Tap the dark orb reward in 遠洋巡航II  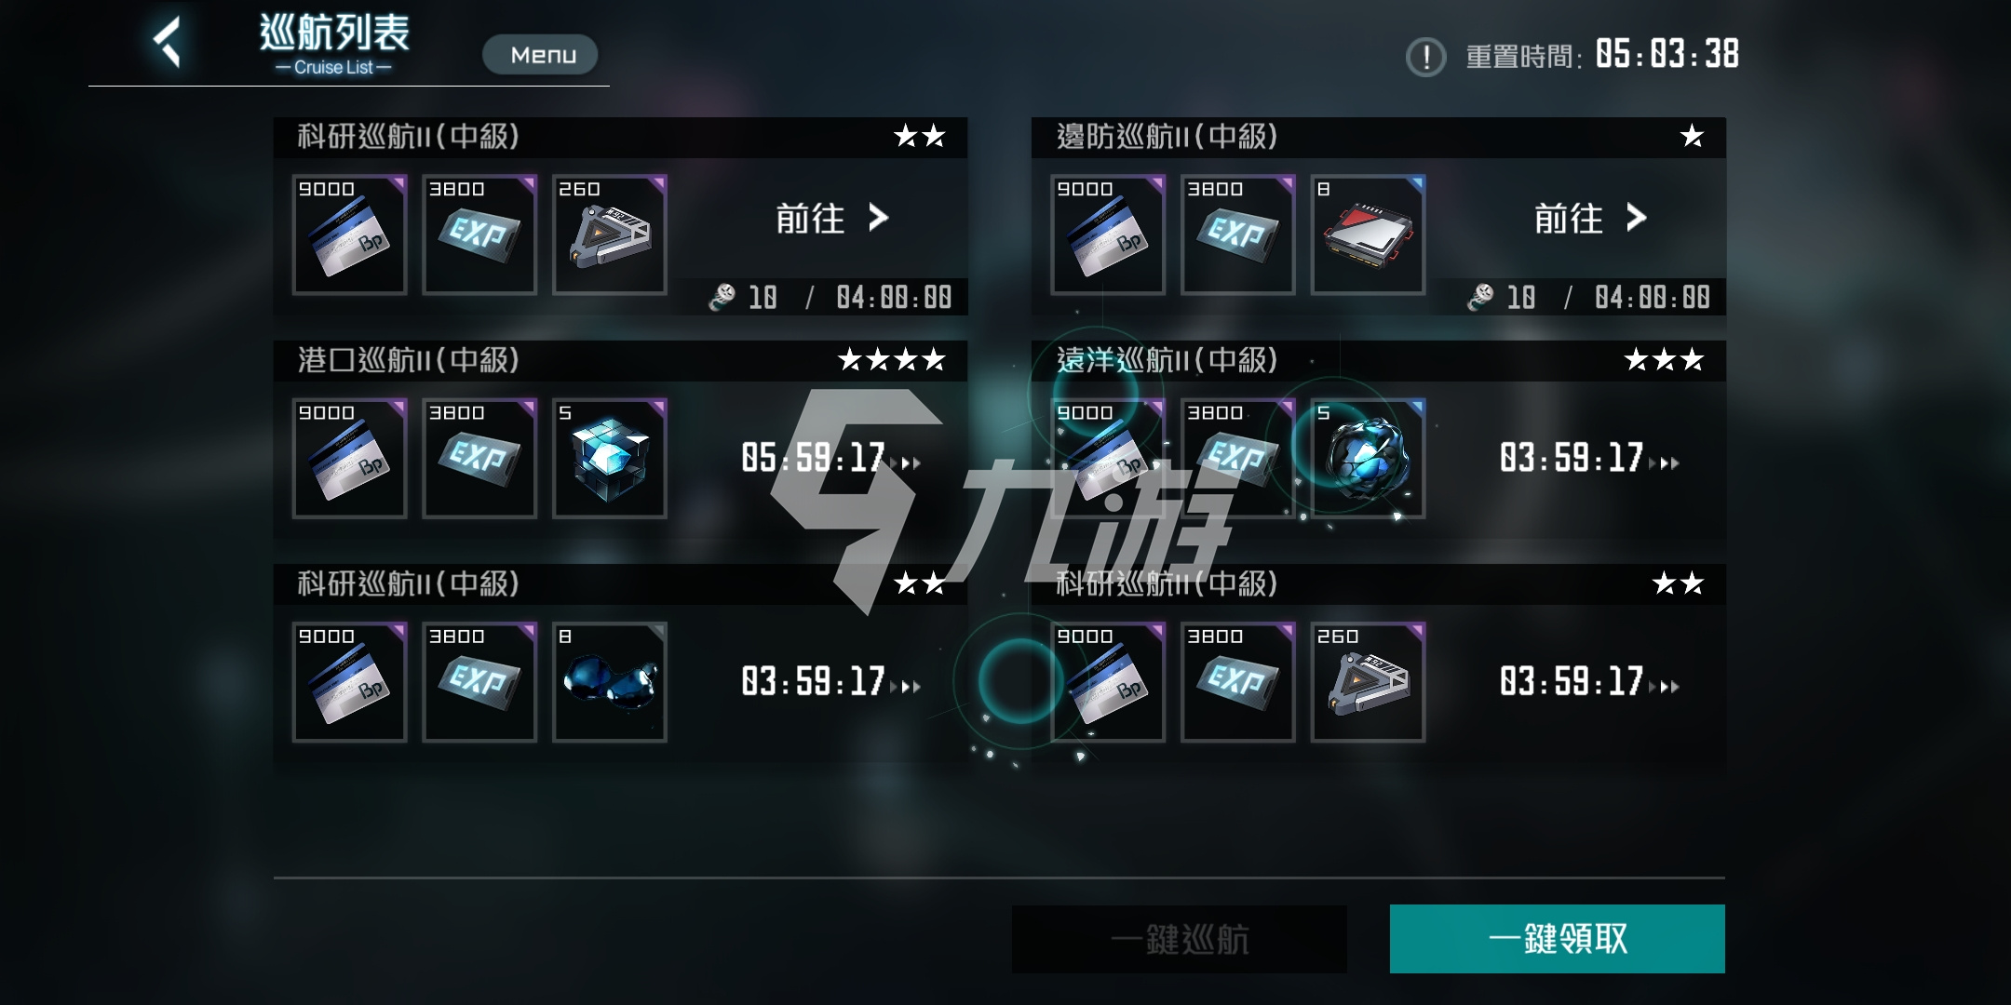click(x=1368, y=459)
